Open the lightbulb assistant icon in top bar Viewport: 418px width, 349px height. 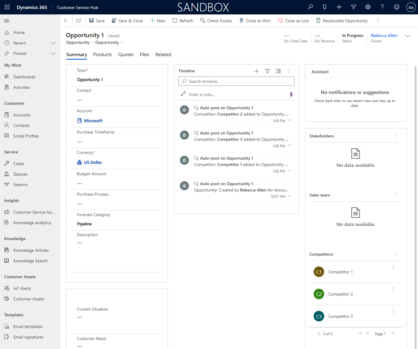(325, 7)
